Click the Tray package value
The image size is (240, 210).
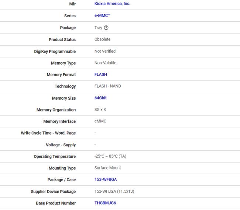pos(98,28)
